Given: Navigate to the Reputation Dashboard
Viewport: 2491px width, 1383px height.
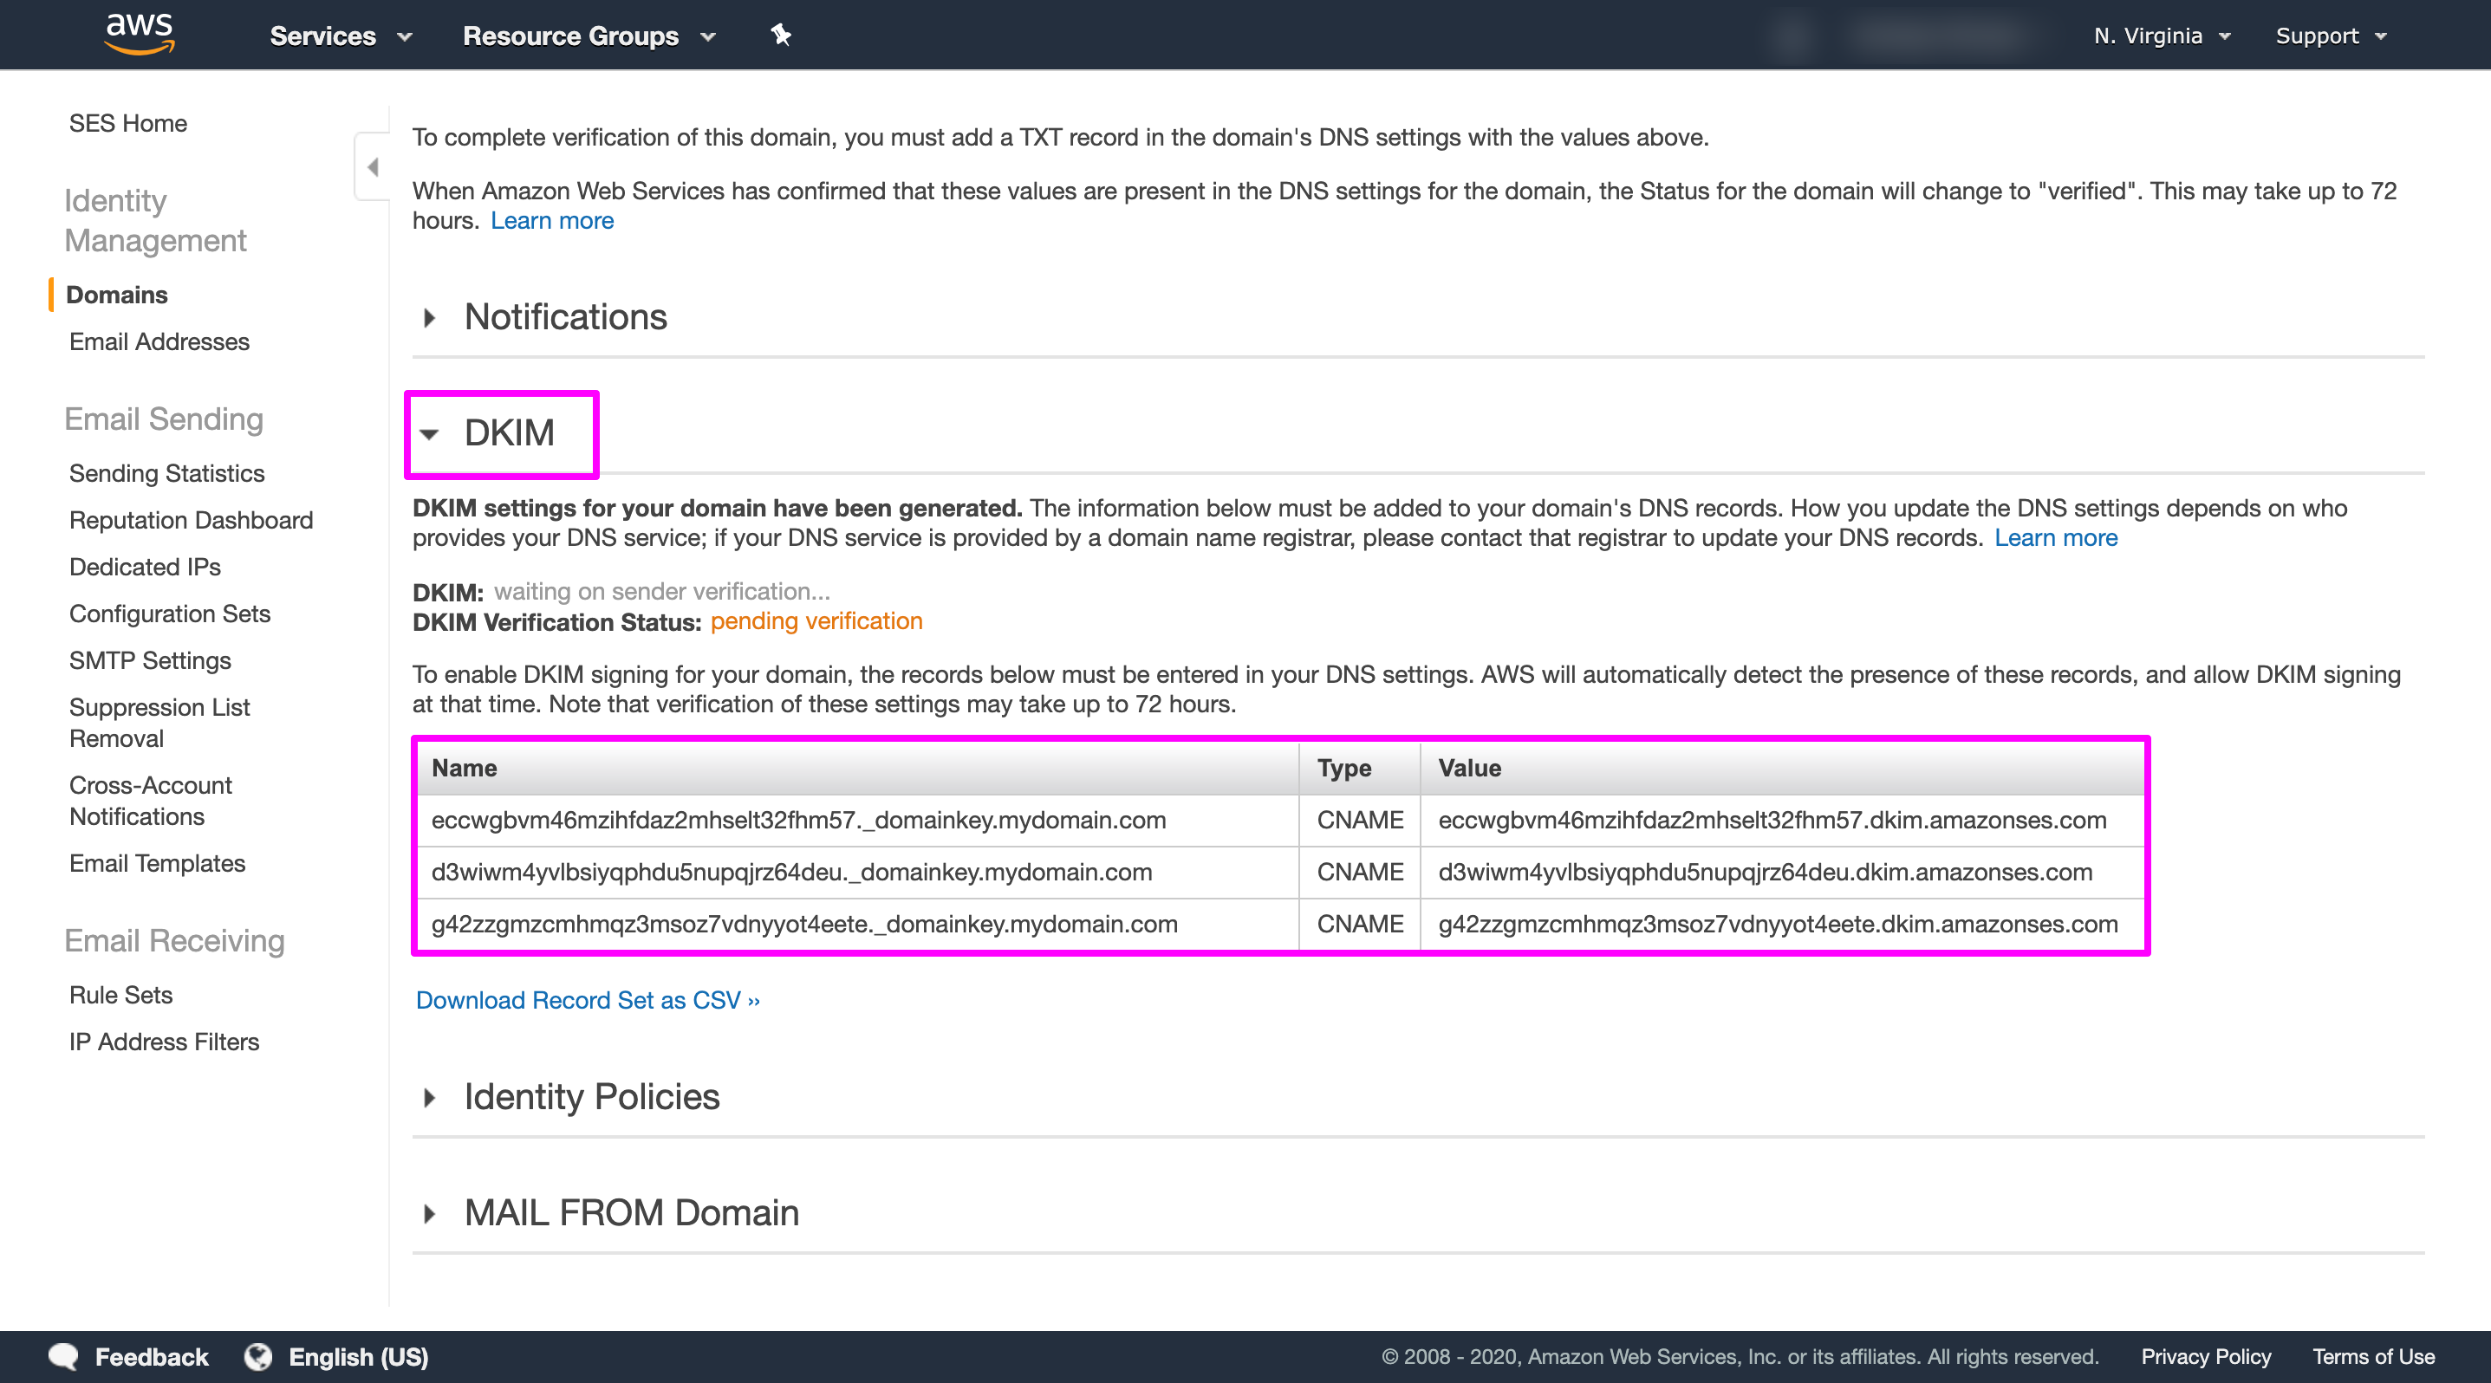Looking at the screenshot, I should click(x=191, y=520).
